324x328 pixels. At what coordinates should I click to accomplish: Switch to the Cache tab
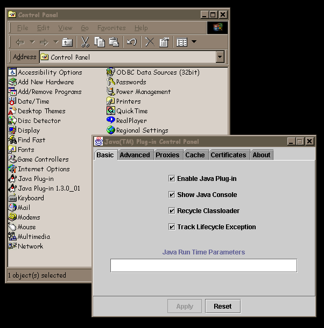[x=195, y=155]
